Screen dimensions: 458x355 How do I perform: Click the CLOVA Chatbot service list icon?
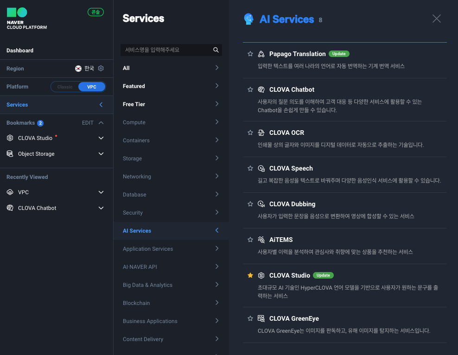point(261,89)
